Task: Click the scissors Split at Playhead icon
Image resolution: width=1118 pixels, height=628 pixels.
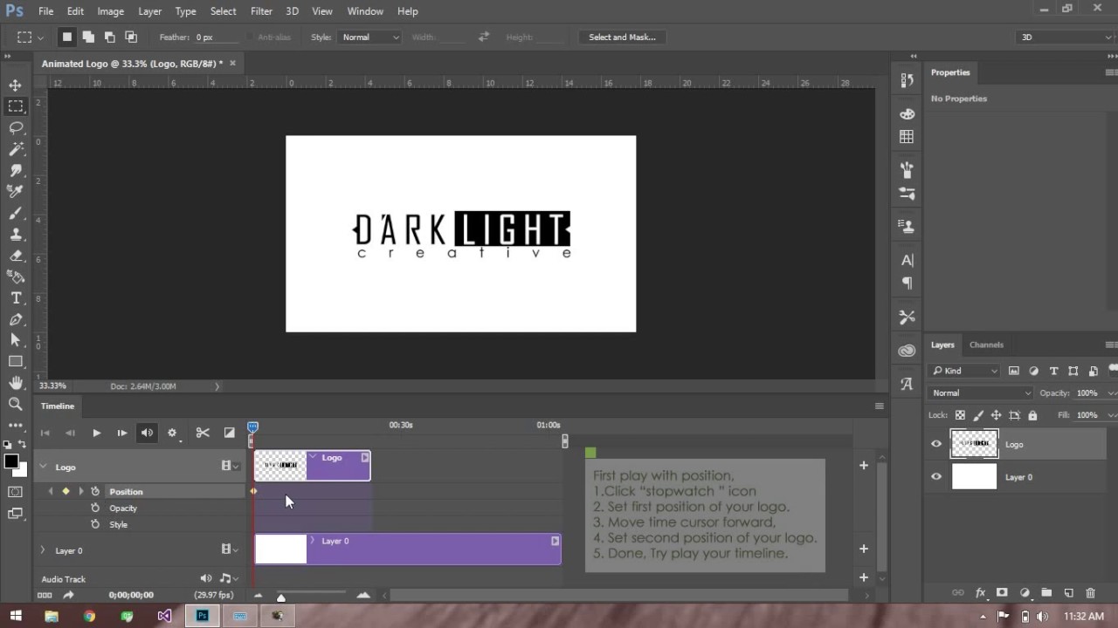Action: coord(203,432)
